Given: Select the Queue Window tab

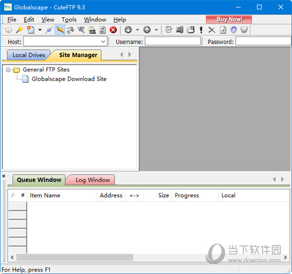Looking at the screenshot, I should [39, 180].
